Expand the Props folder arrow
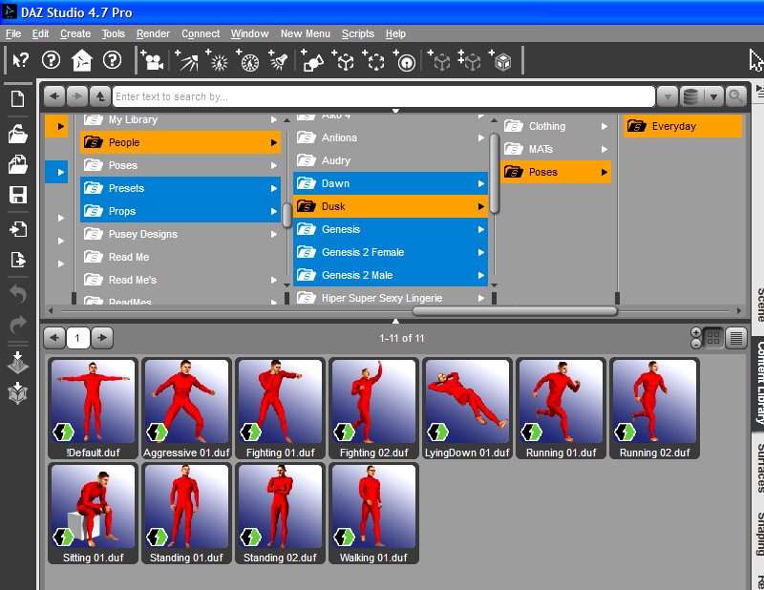764x590 pixels. tap(274, 211)
